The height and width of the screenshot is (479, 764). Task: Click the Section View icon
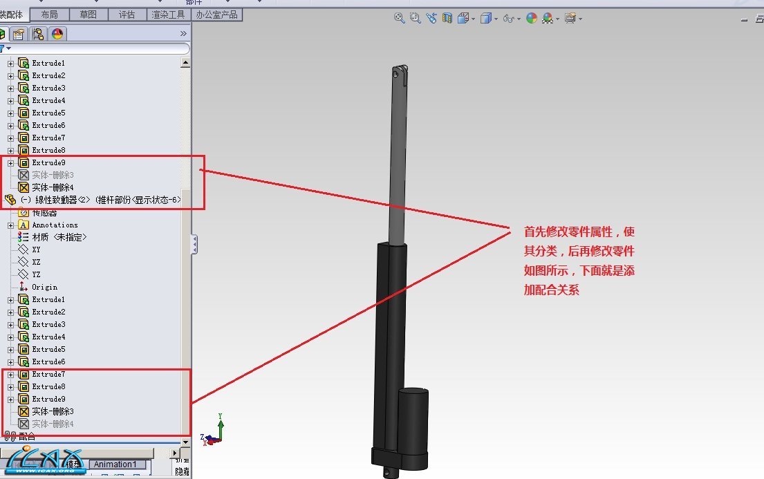pos(447,19)
